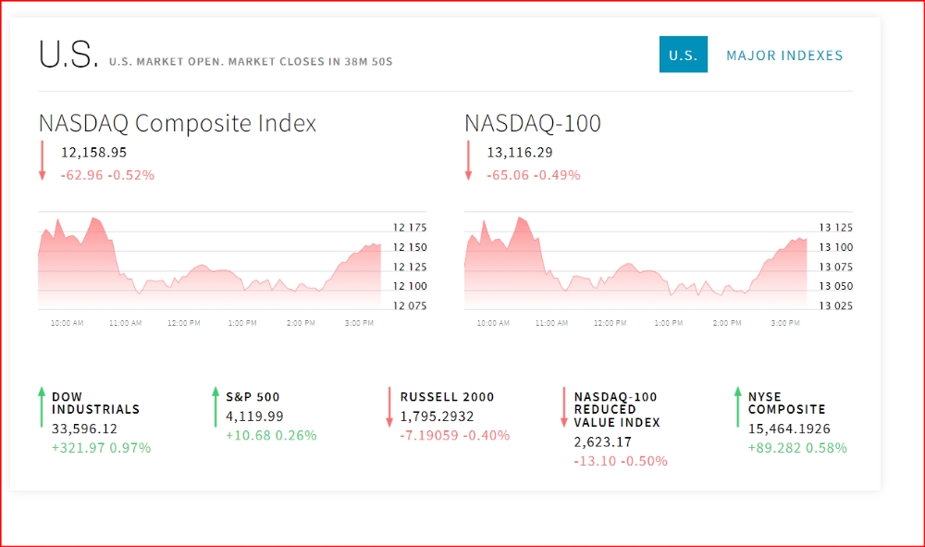This screenshot has width=925, height=547.
Task: Click 12:00 PM on the NASDAQ-100 chart
Action: [x=610, y=323]
